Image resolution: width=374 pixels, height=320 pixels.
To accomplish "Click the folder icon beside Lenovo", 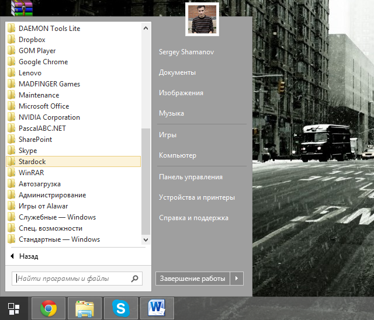I will [12, 72].
